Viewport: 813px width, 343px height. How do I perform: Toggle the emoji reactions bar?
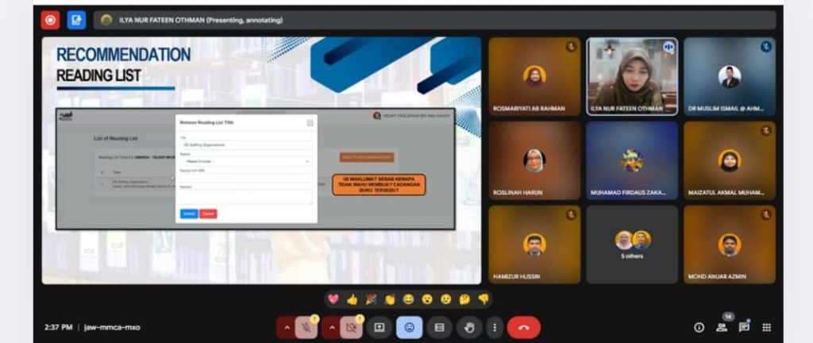(410, 327)
